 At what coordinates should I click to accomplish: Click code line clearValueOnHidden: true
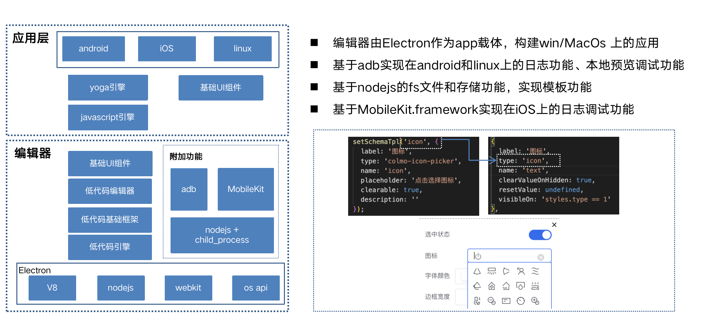[547, 180]
